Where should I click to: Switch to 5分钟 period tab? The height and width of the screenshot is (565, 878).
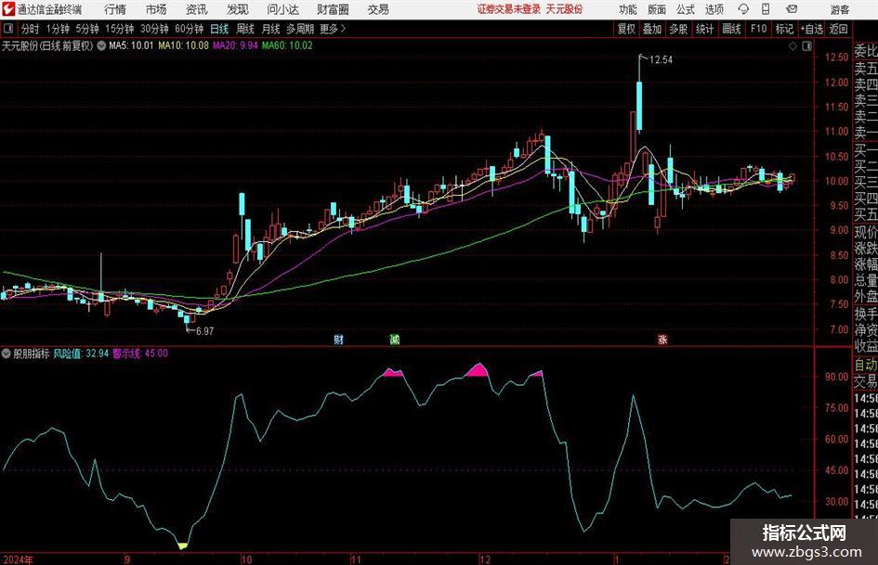86,29
